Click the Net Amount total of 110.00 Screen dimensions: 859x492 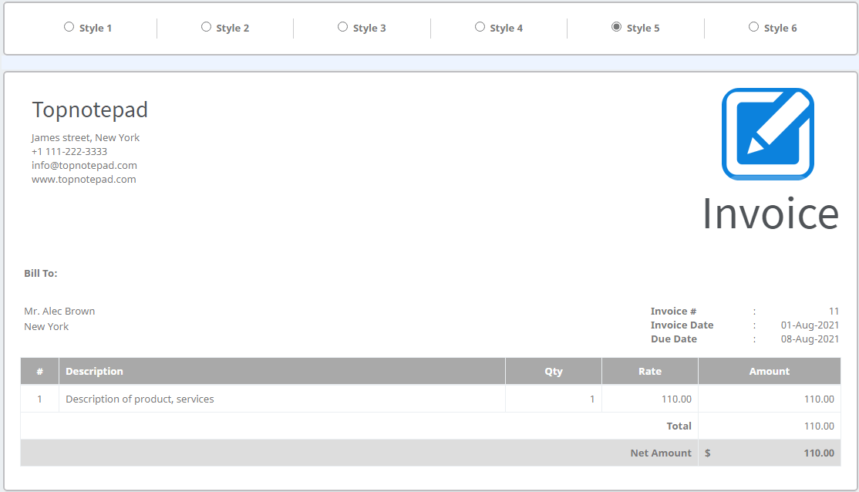click(x=820, y=453)
